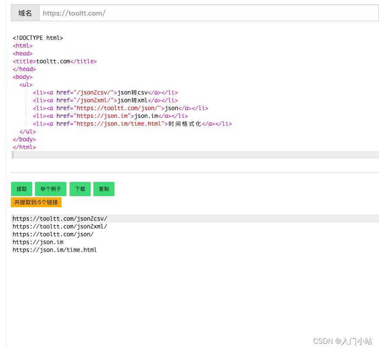Select result https://tooltt.com/json2xml/
This screenshot has height=349, width=379.
point(60,226)
